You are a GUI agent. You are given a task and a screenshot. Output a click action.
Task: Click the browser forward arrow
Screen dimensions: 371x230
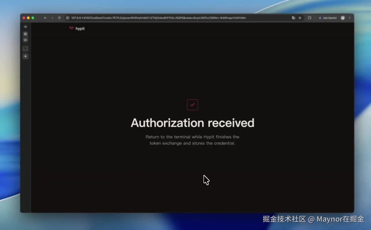[x=52, y=18]
